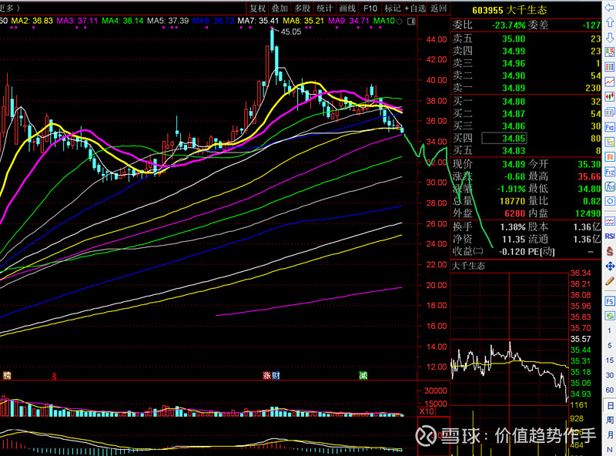Click the 总量 value 18770

point(512,201)
